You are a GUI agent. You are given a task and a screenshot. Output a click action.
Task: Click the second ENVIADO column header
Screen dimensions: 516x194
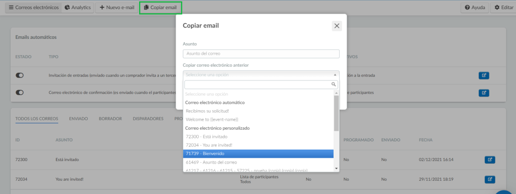click(391, 140)
